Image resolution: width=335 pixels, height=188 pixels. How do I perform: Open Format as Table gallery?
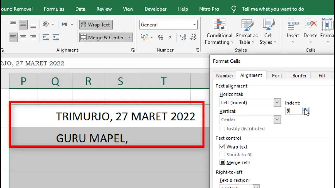click(247, 32)
